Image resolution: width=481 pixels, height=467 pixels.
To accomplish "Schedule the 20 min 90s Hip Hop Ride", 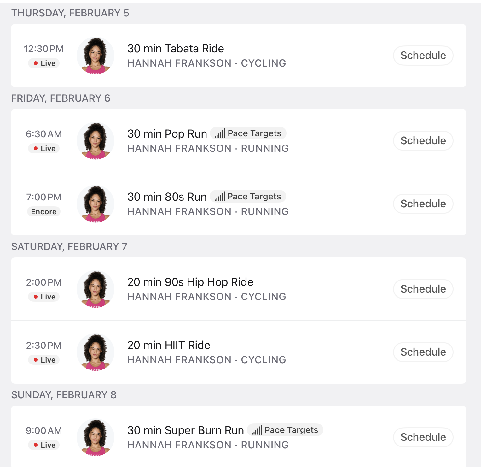I will (x=423, y=289).
